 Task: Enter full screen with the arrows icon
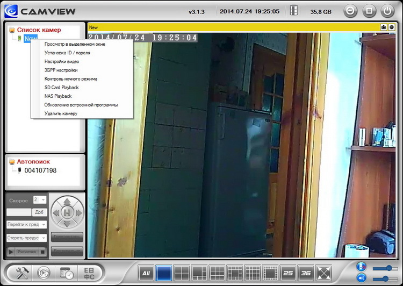pyautogui.click(x=323, y=273)
